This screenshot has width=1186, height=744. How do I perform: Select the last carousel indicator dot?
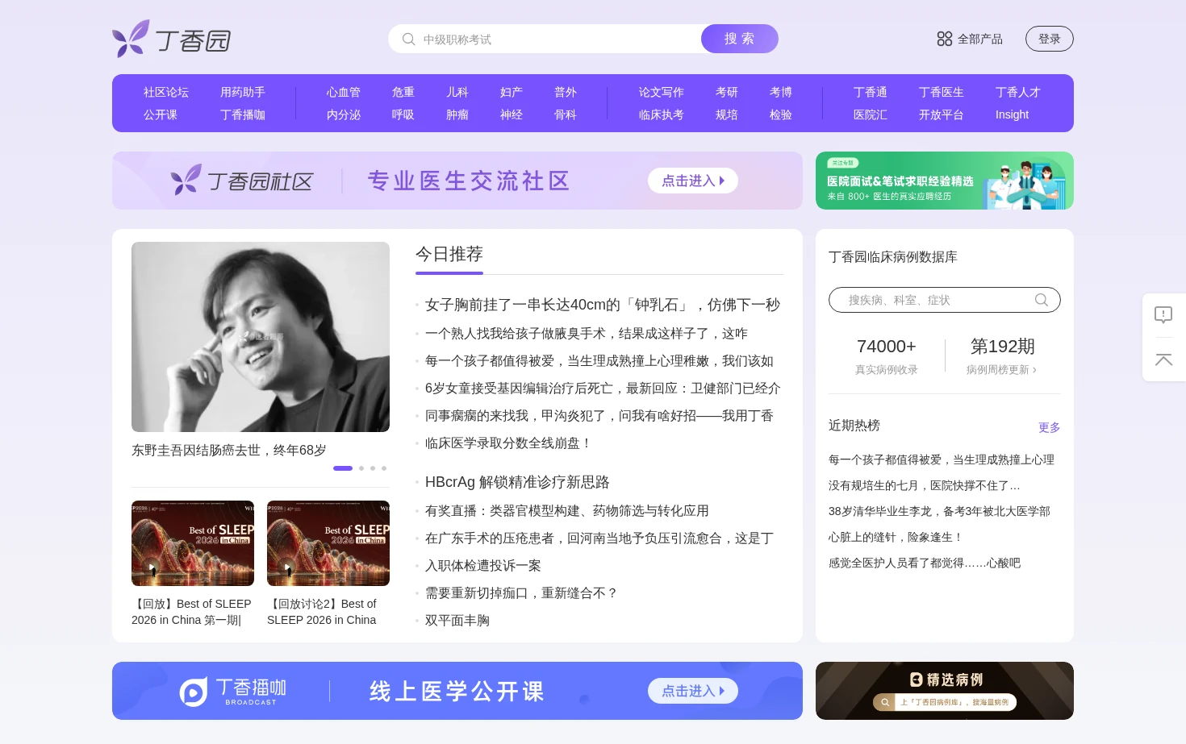[x=384, y=468]
